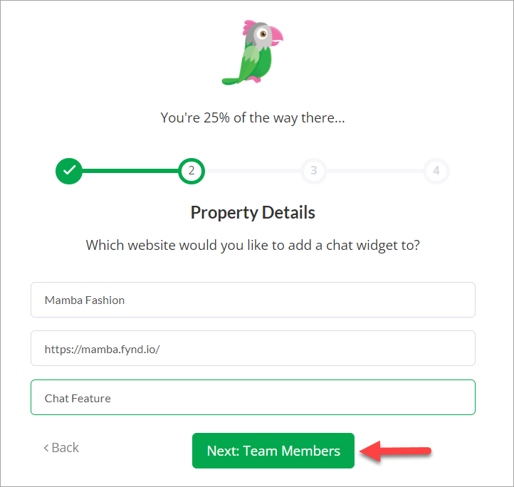Image resolution: width=514 pixels, height=487 pixels.
Task: Click the Property Details heading
Action: point(253,212)
